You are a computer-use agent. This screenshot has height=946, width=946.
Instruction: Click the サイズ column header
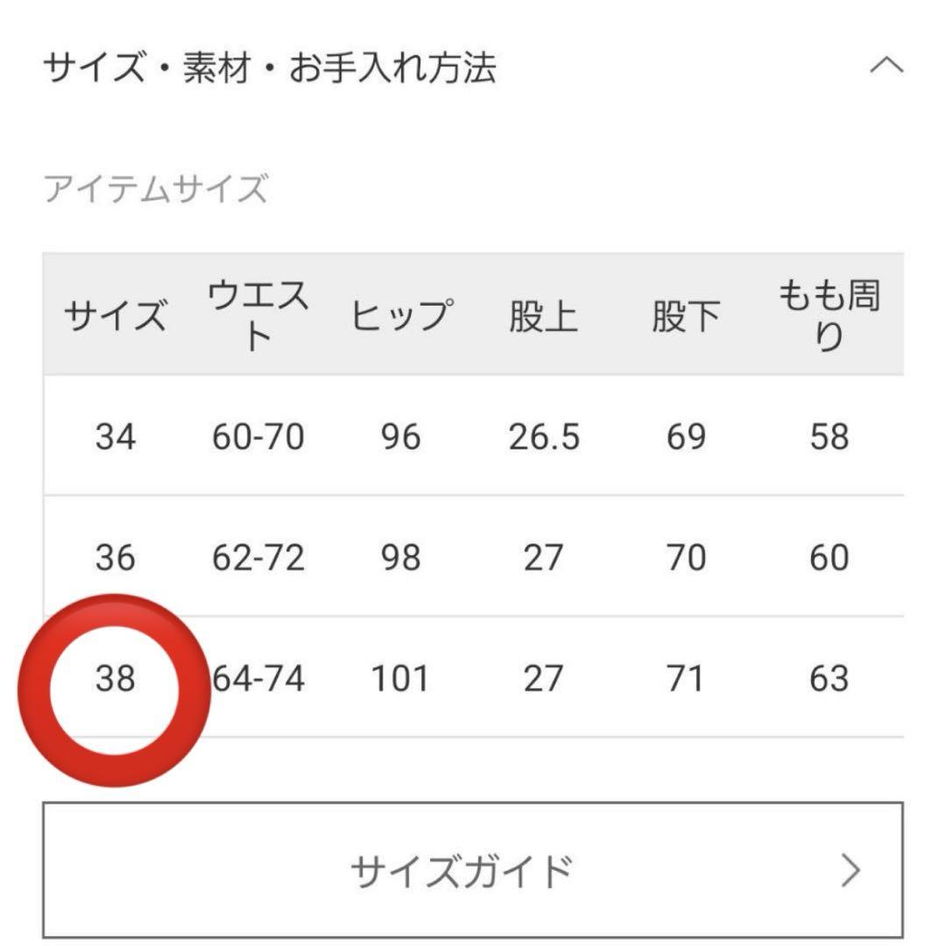pyautogui.click(x=116, y=315)
